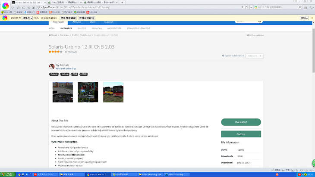
Task: Click the sidebar panel icon right of the browser search box
Action: coord(306,7)
